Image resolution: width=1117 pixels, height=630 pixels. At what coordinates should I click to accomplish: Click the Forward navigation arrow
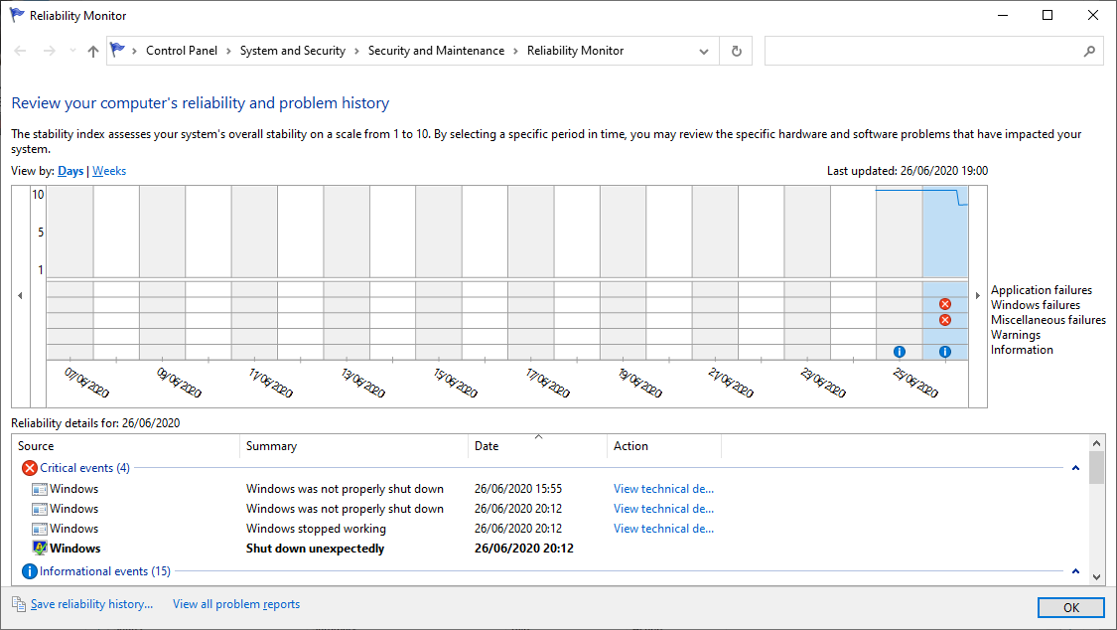pos(49,51)
